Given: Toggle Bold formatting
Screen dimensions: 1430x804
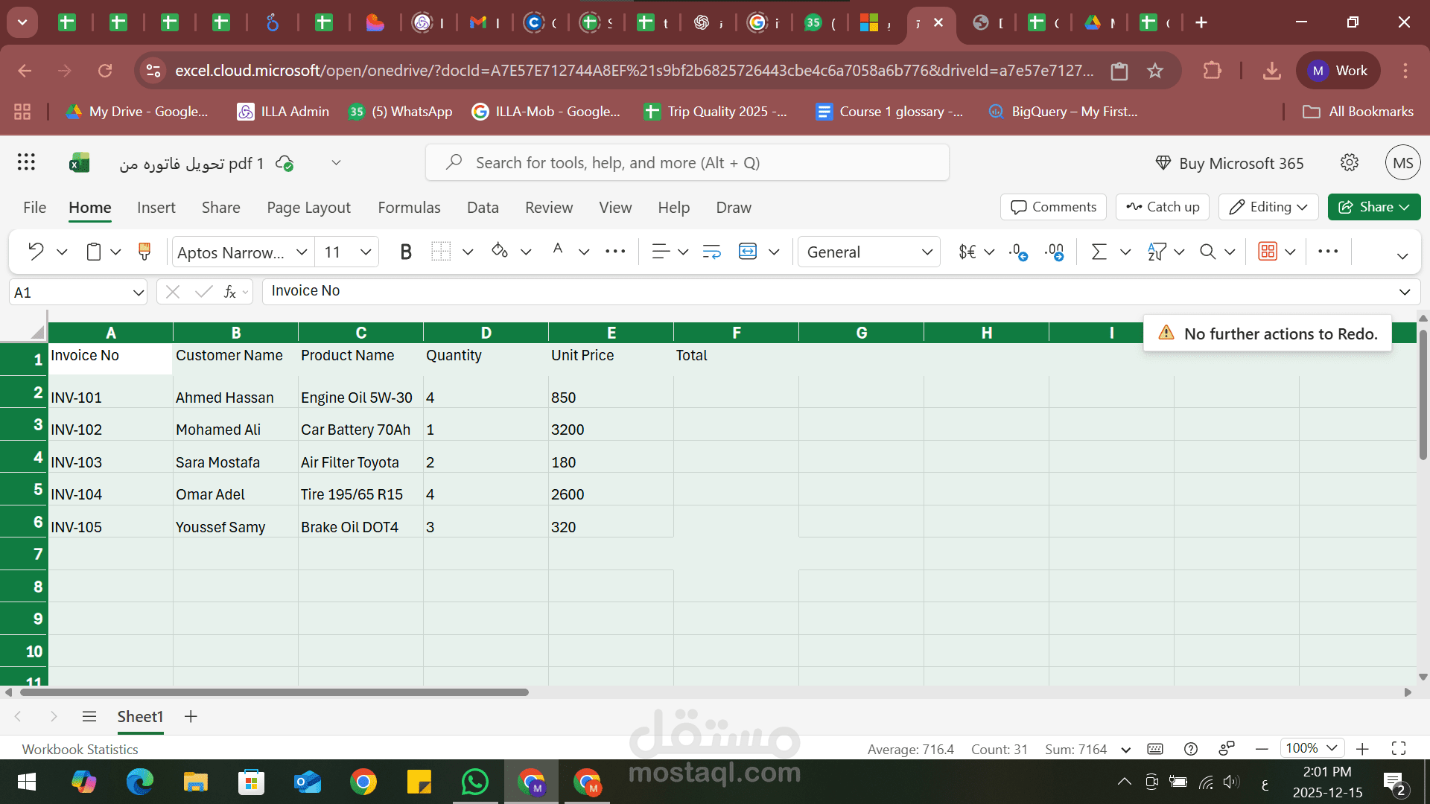Looking at the screenshot, I should pos(405,252).
